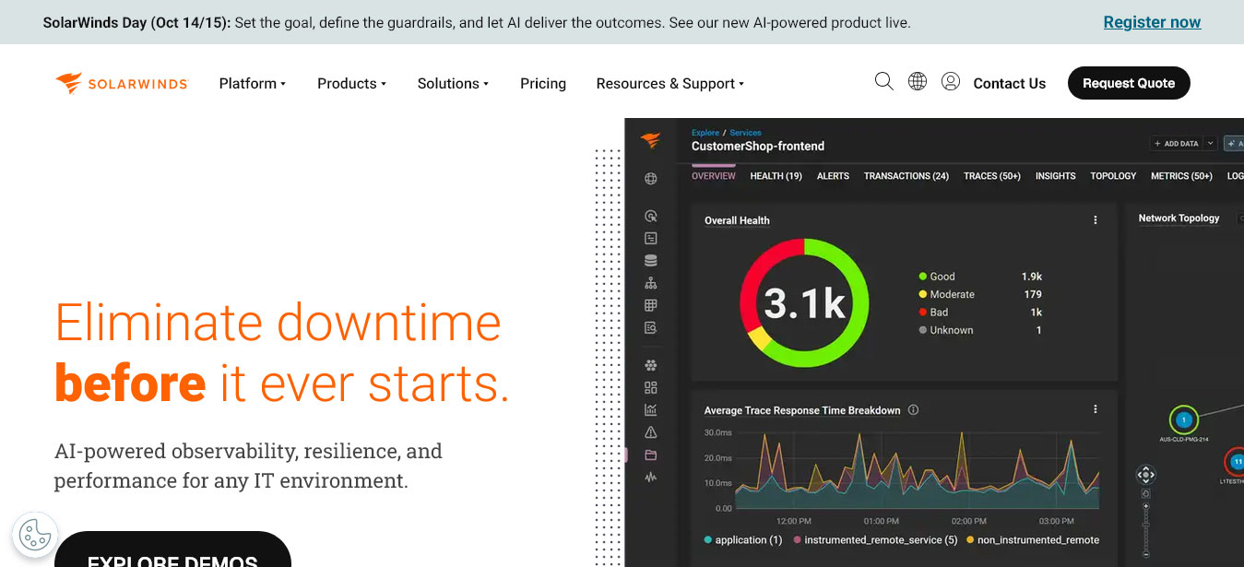Screen dimensions: 1244x567
Task: Click the Unknown 1 legend row
Action: pos(980,330)
